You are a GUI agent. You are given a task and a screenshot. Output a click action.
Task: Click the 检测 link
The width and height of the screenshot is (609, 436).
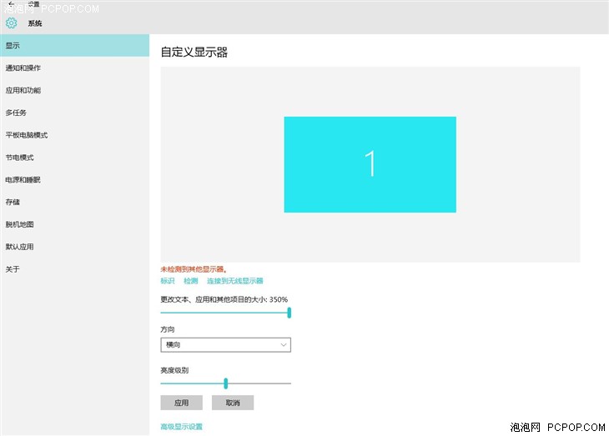191,281
